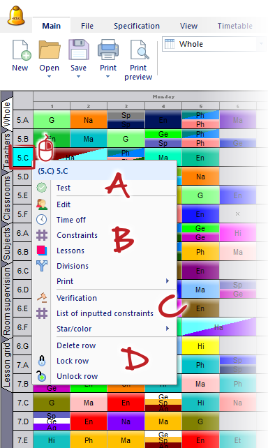The height and width of the screenshot is (448, 268).
Task: Click the aSc bell application icon
Action: pos(16,16)
